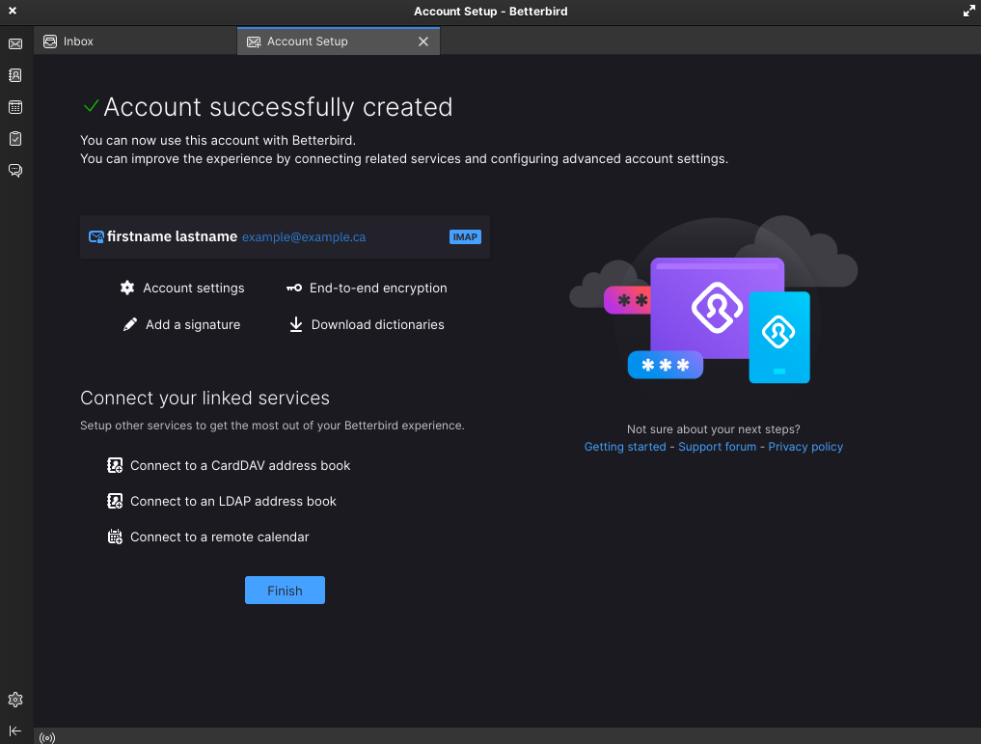Screen dimensions: 981x744
Task: Click the Account successfully created heading
Action: point(278,107)
